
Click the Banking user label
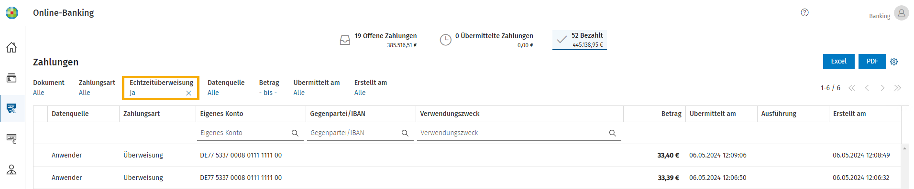coord(880,16)
